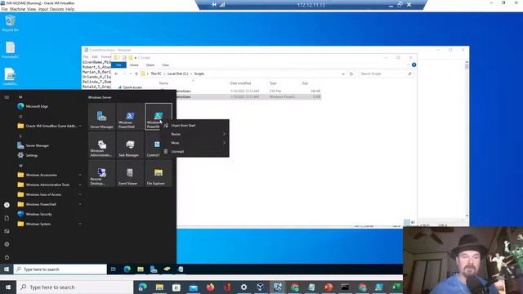This screenshot has width=523, height=294.
Task: Click the guest VM Start button
Action: pyautogui.click(x=7, y=269)
